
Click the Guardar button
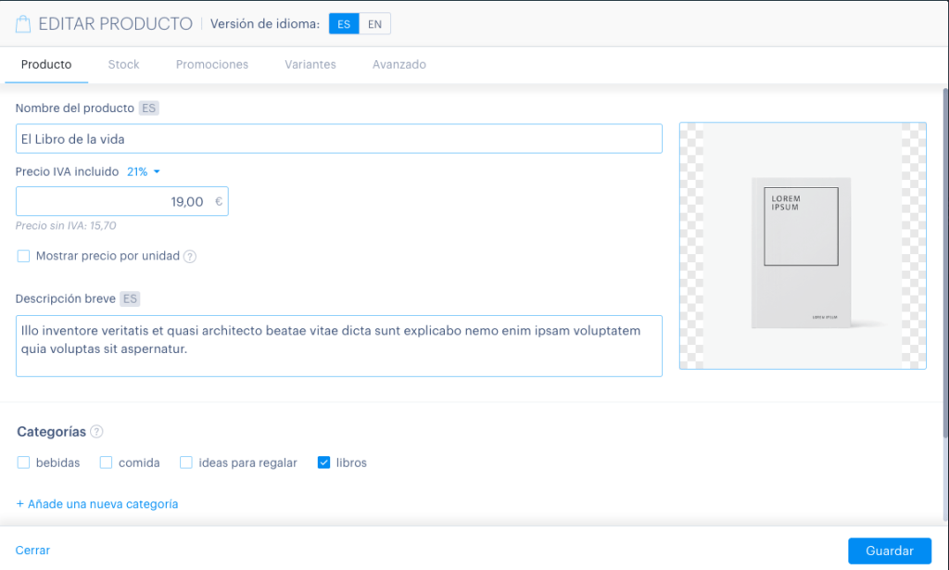click(x=890, y=551)
